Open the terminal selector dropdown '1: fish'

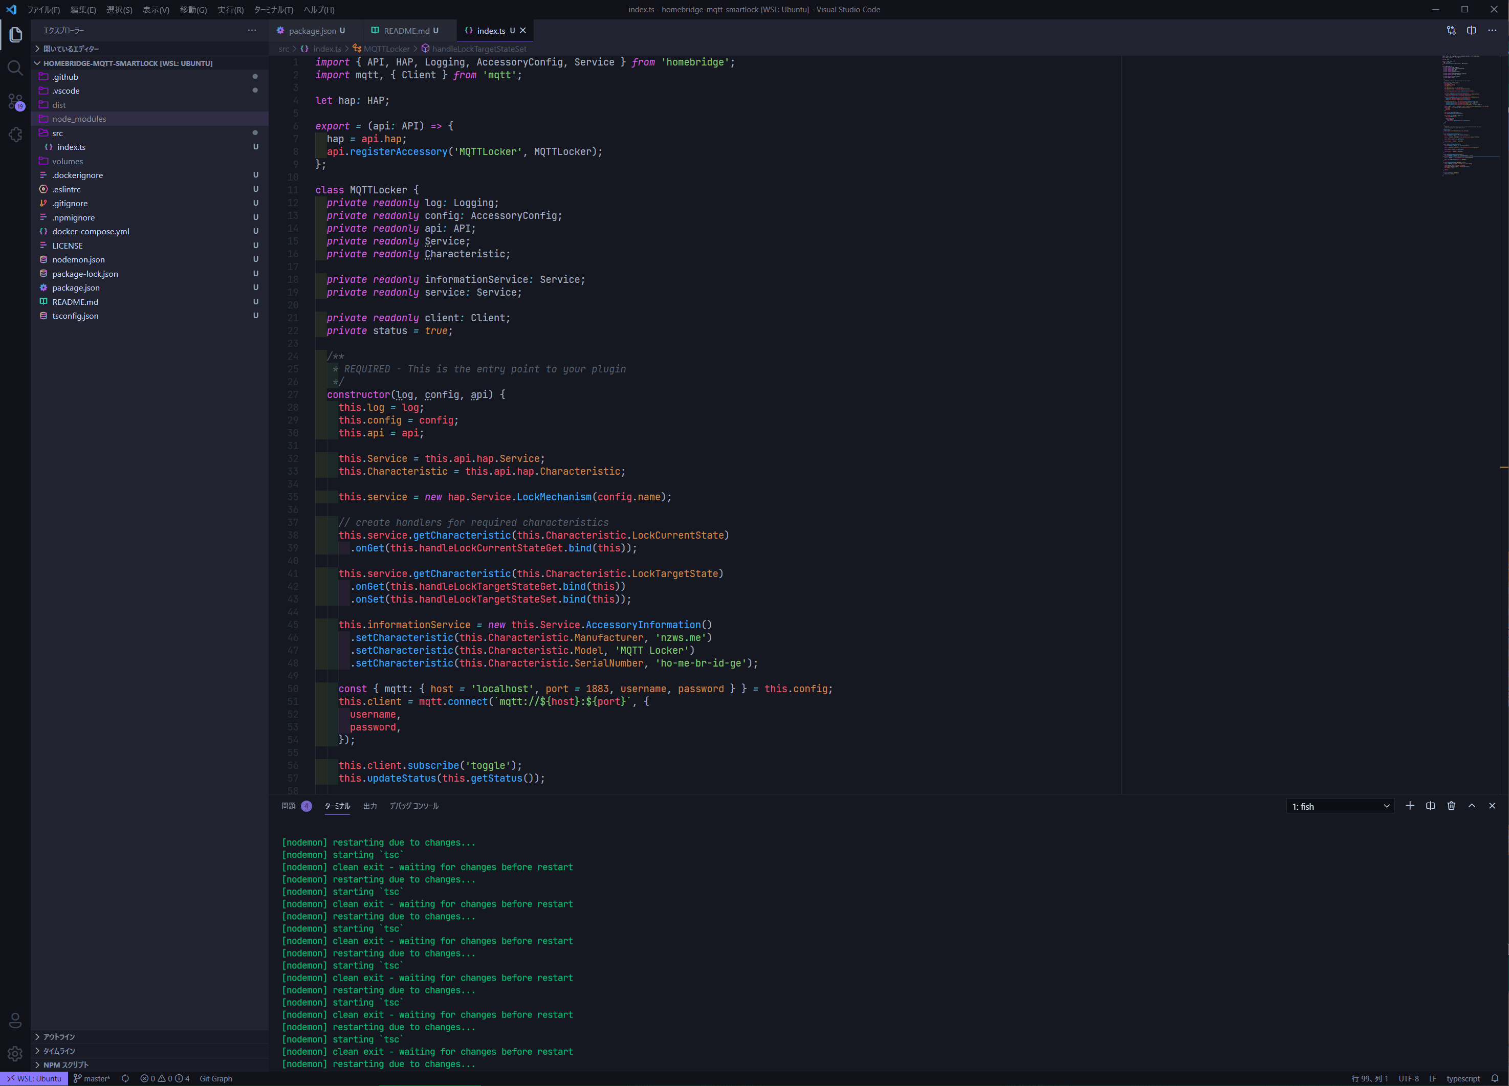[1339, 807]
